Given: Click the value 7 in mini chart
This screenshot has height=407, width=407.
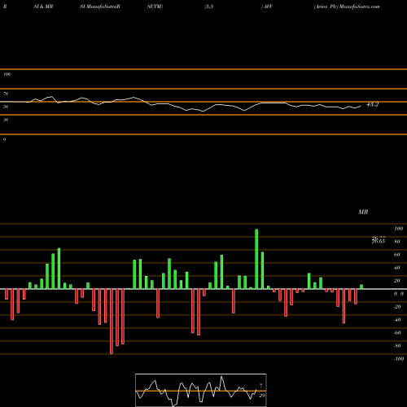Looking at the screenshot, I should 261,385.
